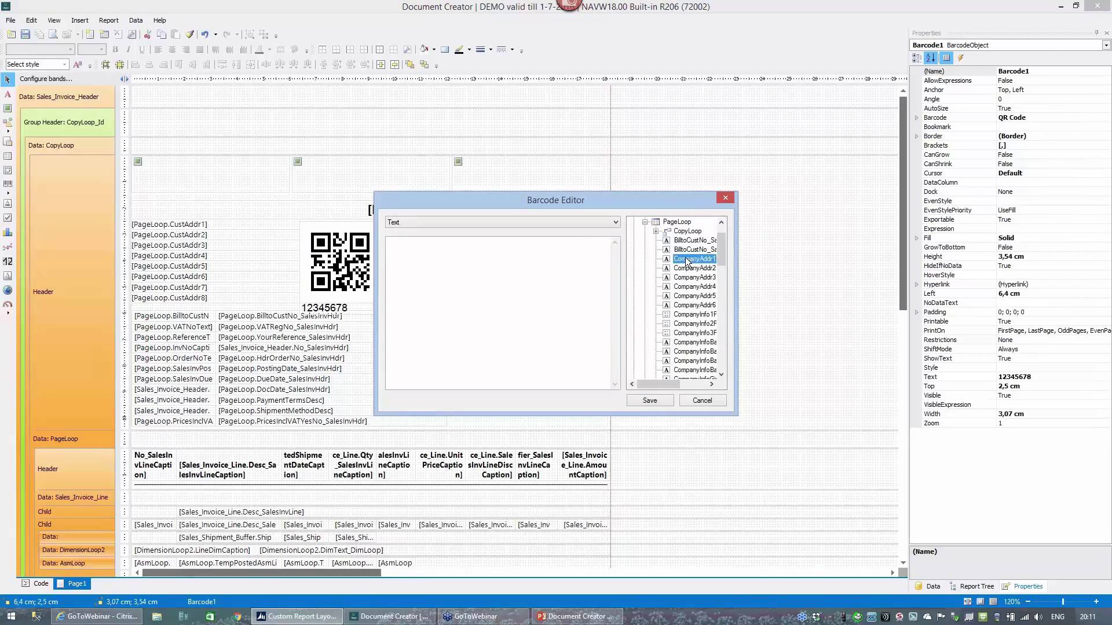Image resolution: width=1112 pixels, height=625 pixels.
Task: Select CompanyAddr2 in the PageLoop field list
Action: (693, 268)
